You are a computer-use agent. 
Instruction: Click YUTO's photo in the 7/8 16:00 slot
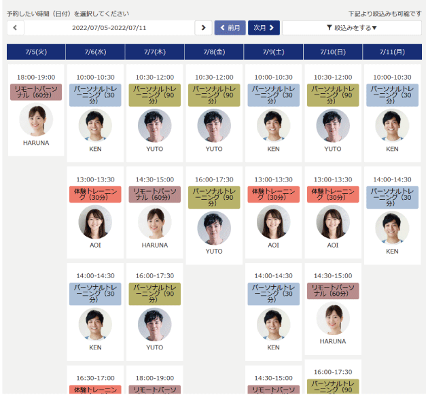214,228
